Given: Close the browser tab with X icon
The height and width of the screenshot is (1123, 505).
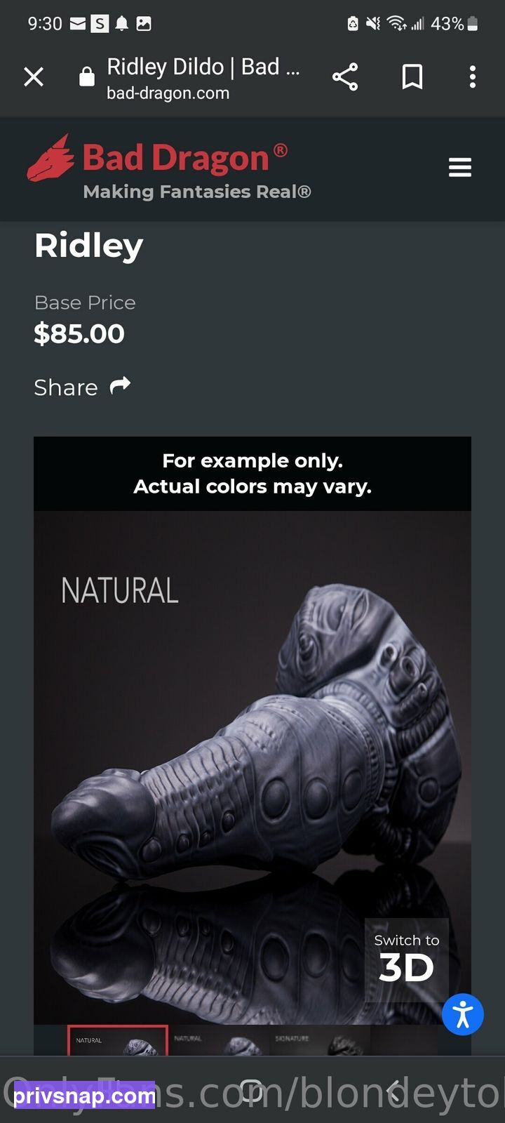Looking at the screenshot, I should [x=34, y=77].
